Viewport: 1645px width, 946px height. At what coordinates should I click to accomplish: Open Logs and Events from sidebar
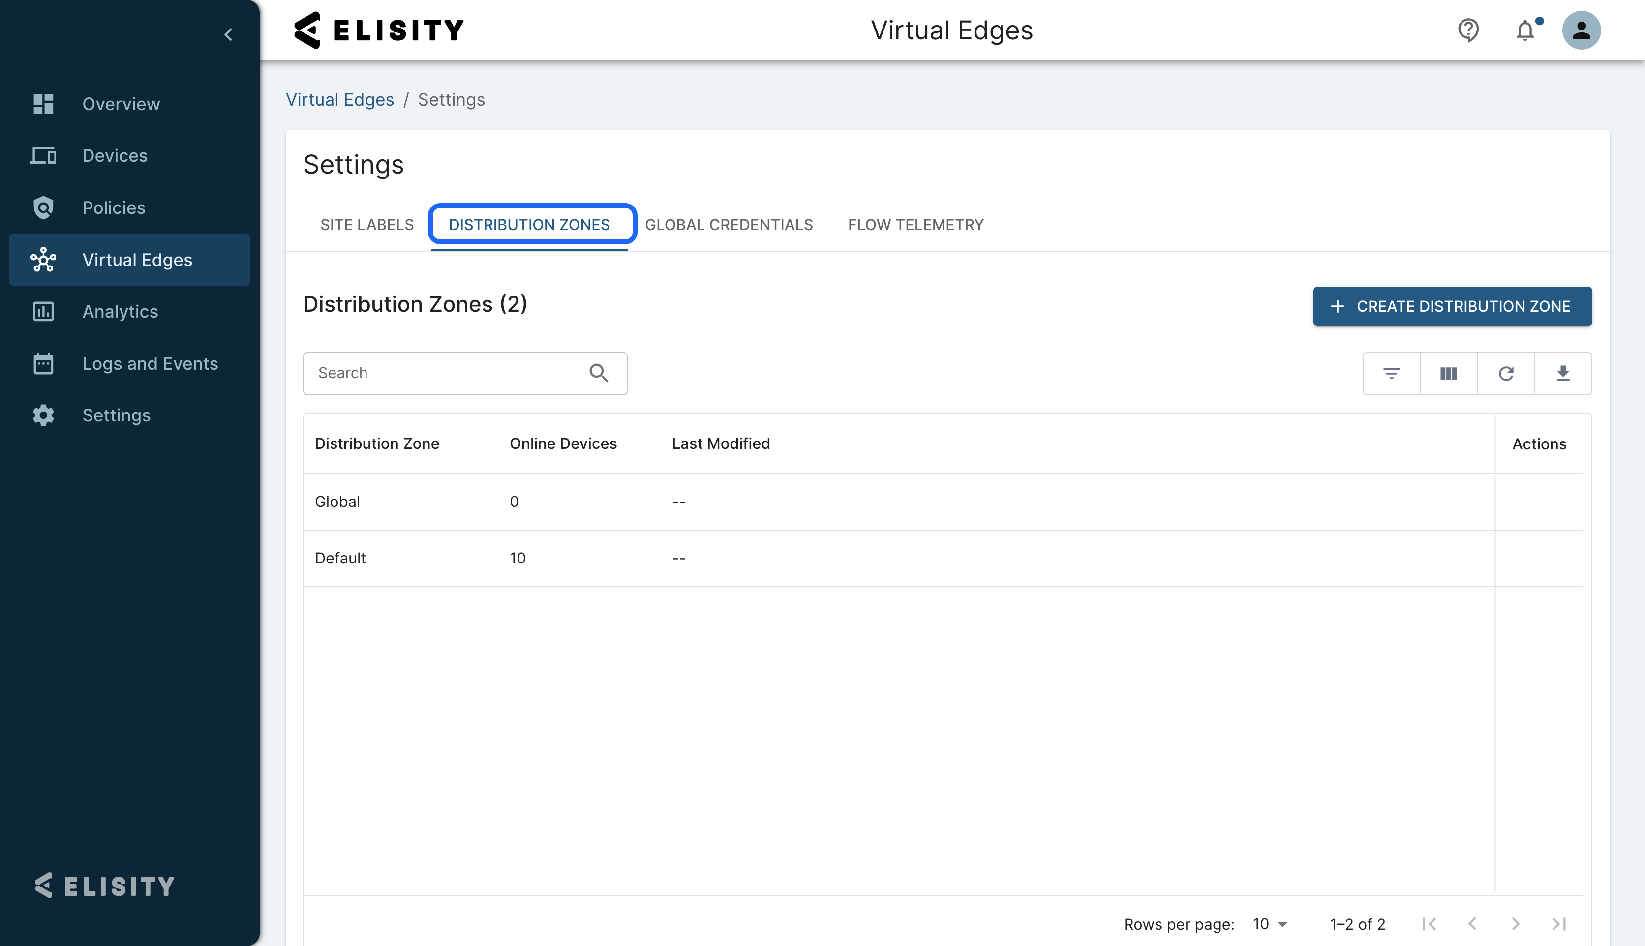tap(129, 363)
